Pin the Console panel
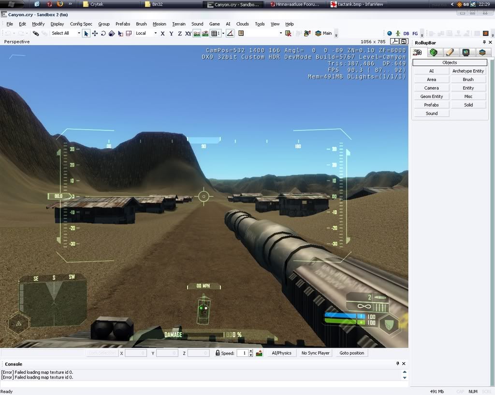 [398, 364]
